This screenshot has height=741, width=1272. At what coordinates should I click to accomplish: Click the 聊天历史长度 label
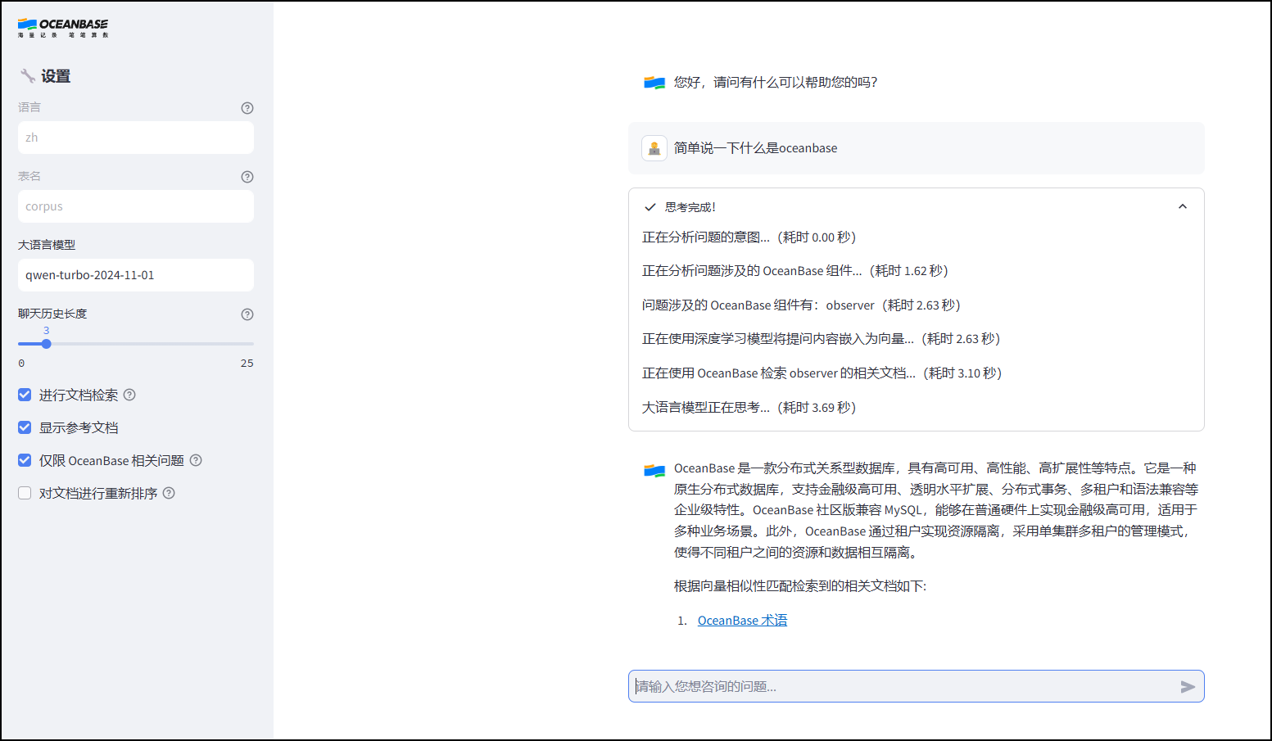click(52, 314)
